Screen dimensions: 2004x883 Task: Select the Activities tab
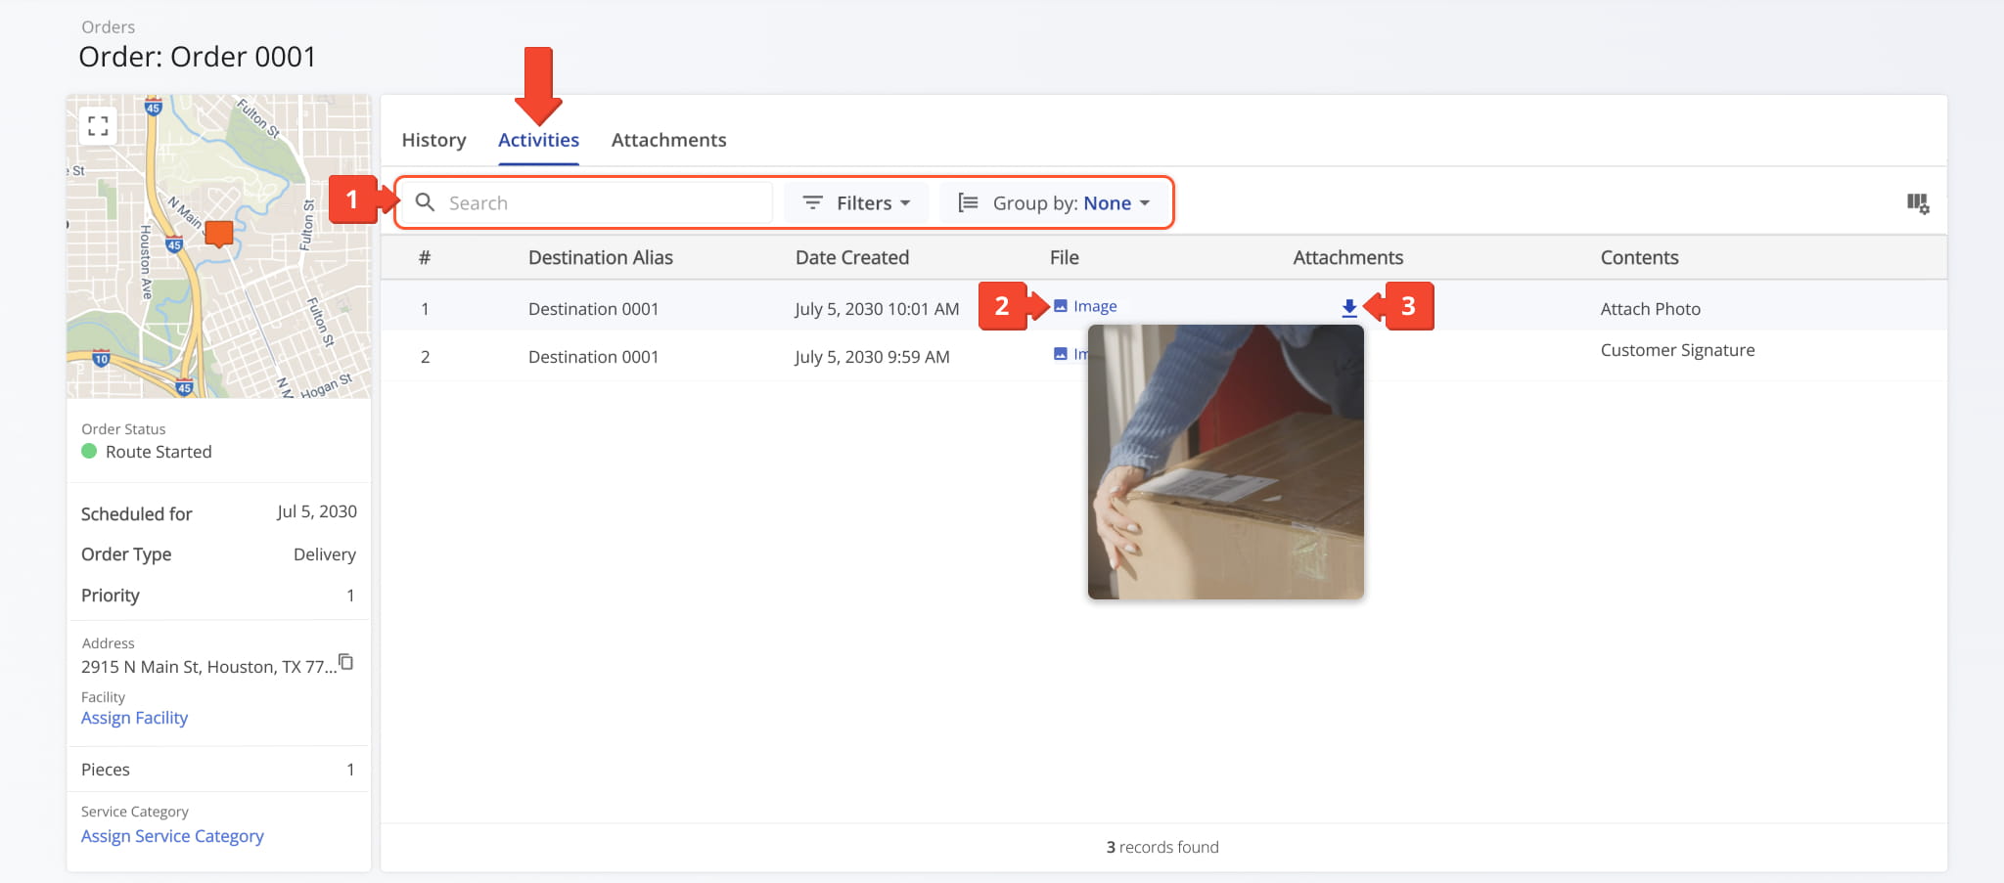[538, 140]
